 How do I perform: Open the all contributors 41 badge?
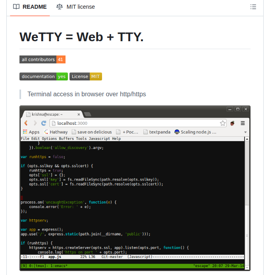click(x=42, y=59)
